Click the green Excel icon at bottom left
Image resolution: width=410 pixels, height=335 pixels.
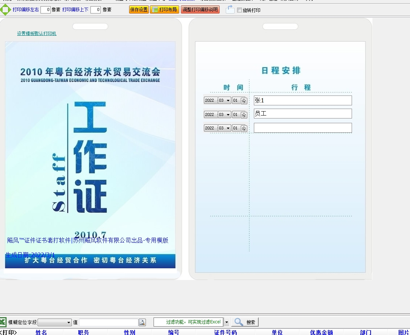pyautogui.click(x=3, y=322)
